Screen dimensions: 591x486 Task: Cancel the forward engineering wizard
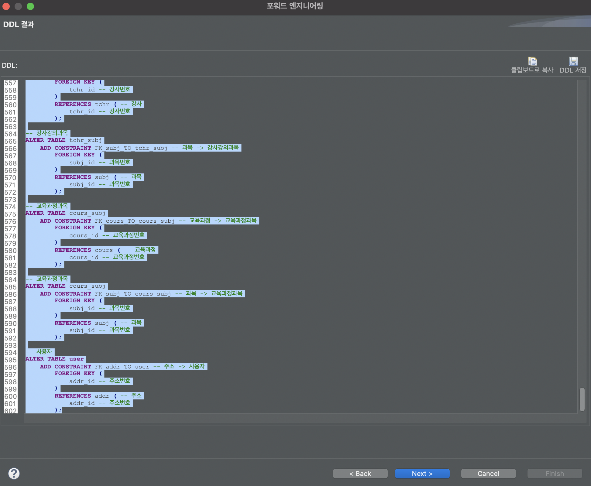click(488, 474)
